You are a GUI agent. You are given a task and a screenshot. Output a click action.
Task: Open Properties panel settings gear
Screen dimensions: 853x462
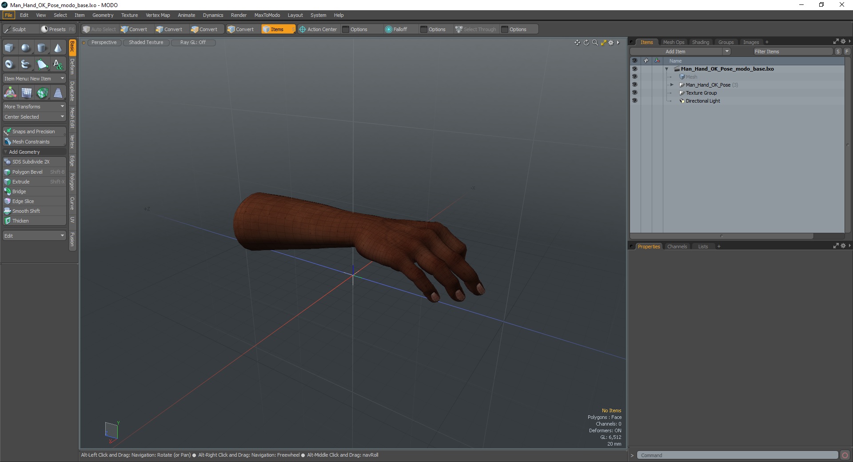[843, 246]
